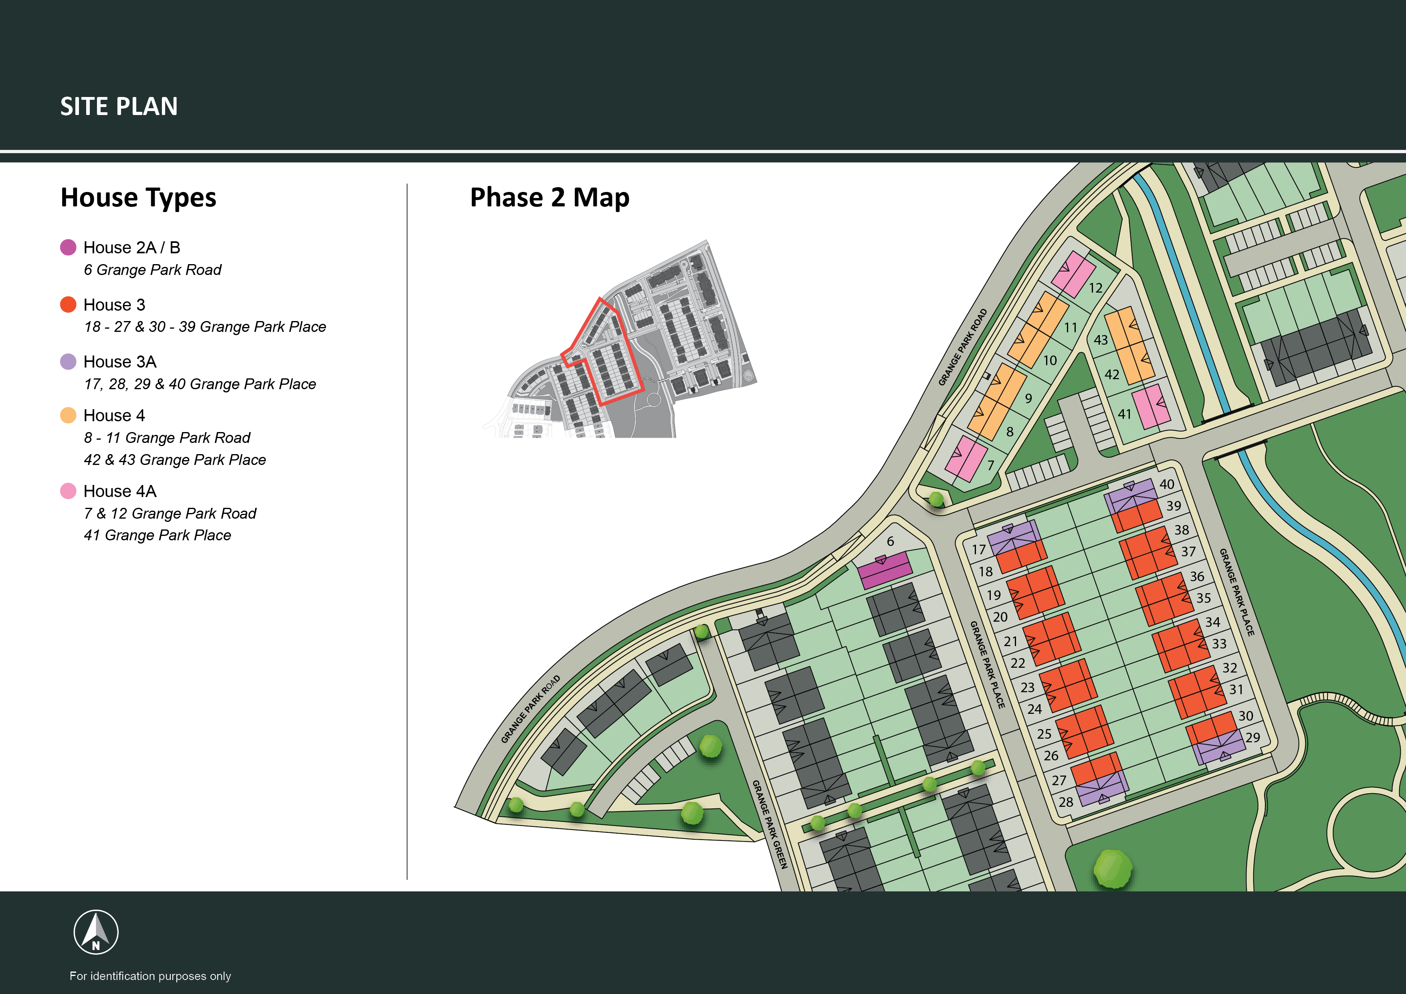Screen dimensions: 1406x994
Task: Click plot number 11 on map
Action: [1071, 327]
